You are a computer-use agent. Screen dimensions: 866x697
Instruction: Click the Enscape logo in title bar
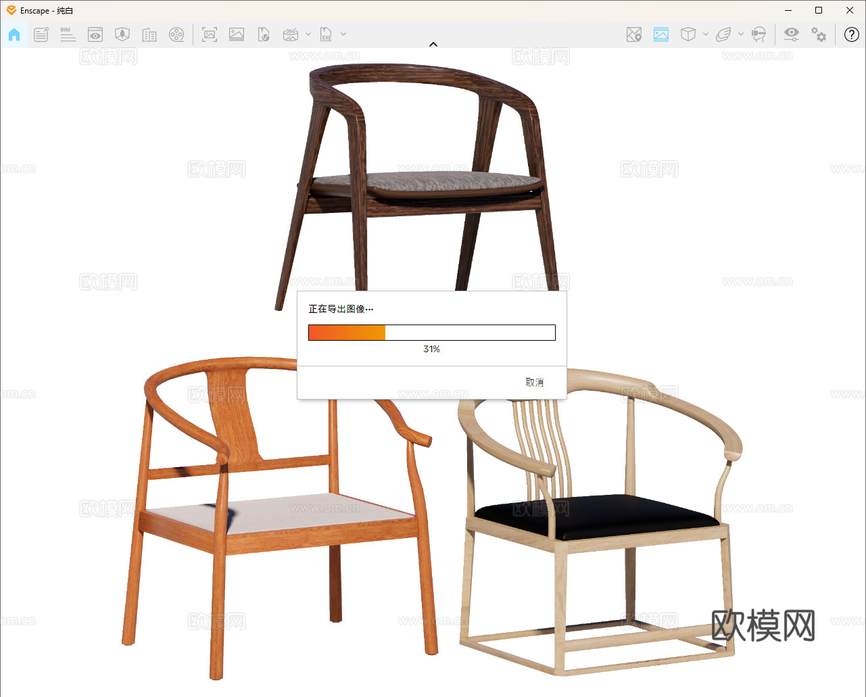coord(11,10)
